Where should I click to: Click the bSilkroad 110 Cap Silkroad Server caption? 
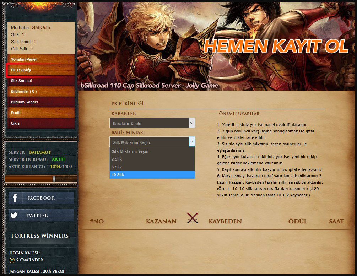coord(149,85)
